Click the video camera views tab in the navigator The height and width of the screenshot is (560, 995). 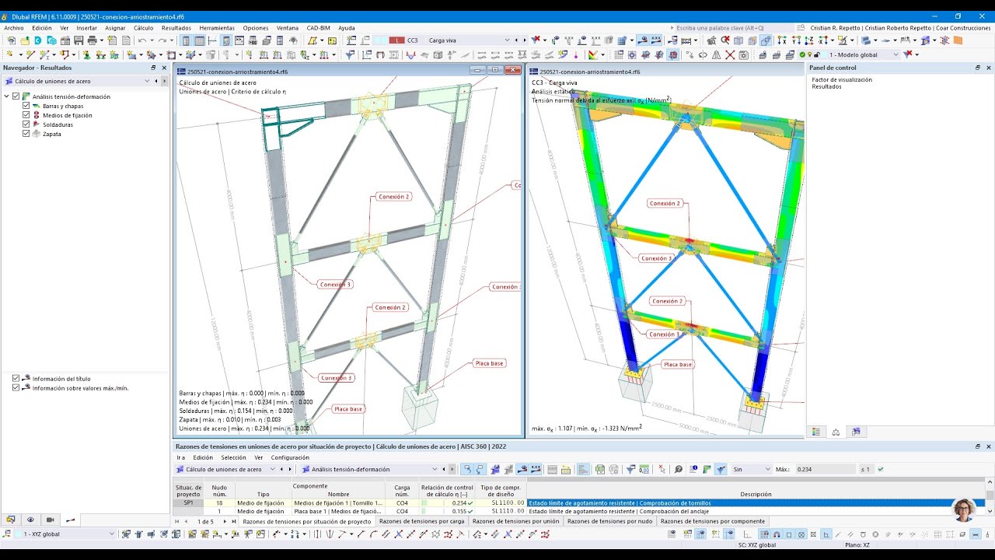(50, 520)
